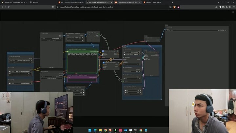Open the browser downloads icon

[216, 7]
